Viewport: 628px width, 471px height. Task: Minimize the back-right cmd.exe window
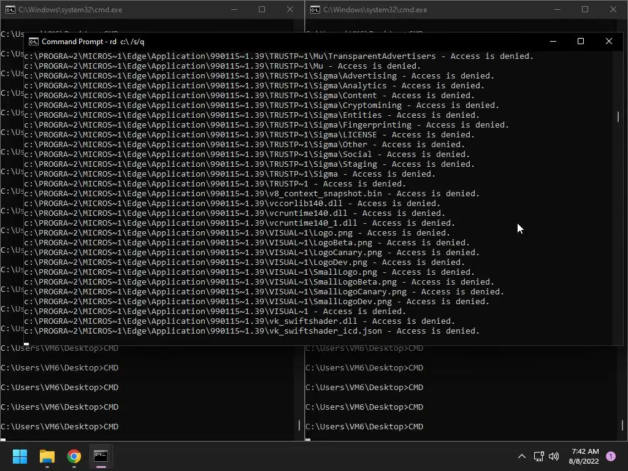pyautogui.click(x=557, y=9)
